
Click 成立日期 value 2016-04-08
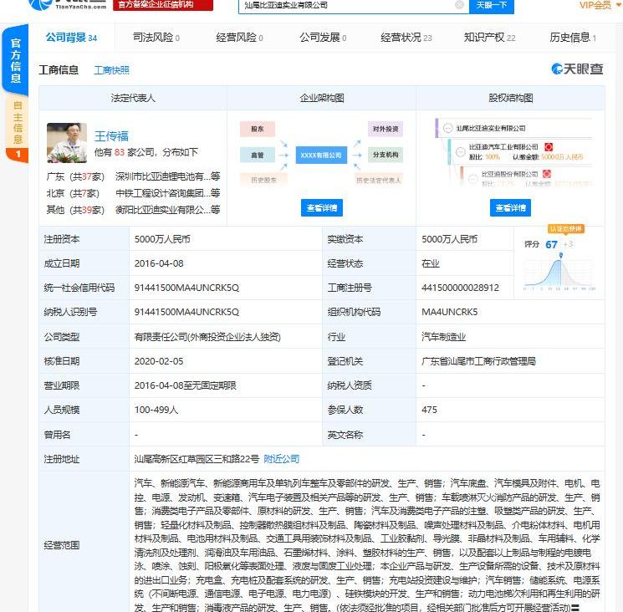click(159, 263)
